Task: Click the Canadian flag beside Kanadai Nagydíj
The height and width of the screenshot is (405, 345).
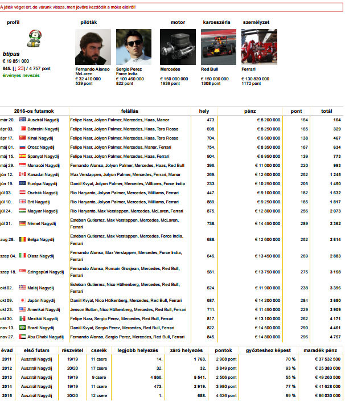Action: (x=22, y=174)
